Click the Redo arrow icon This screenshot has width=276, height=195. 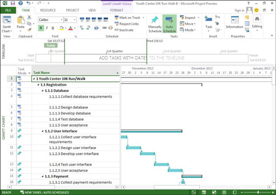click(x=39, y=3)
